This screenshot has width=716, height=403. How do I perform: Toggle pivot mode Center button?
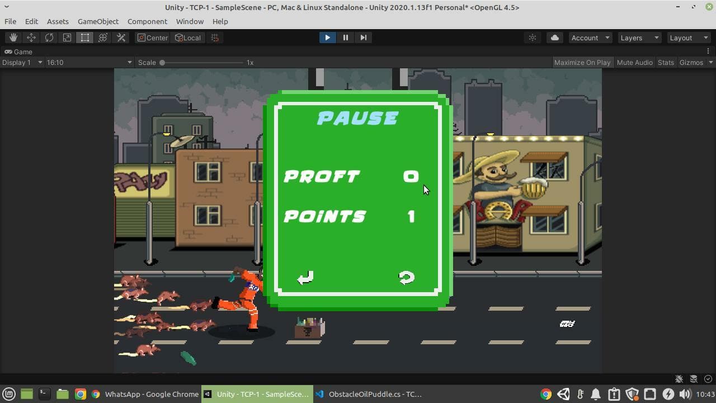pos(153,38)
